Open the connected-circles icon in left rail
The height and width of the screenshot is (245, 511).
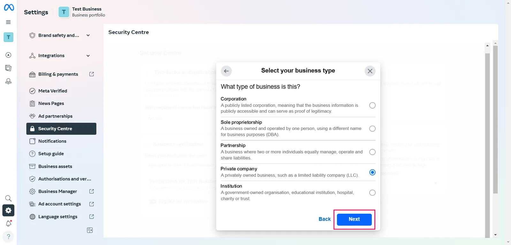9,81
